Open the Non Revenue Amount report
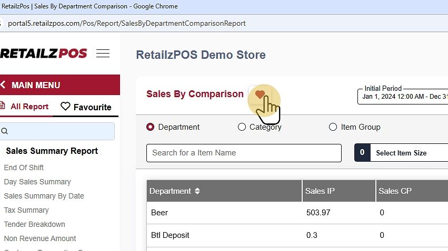Image resolution: width=448 pixels, height=251 pixels. [40, 238]
